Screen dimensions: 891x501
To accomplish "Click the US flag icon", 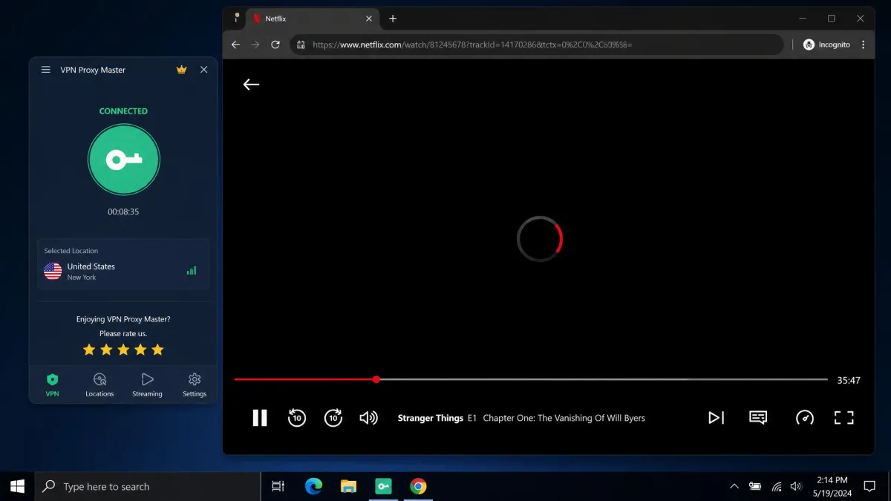I will point(53,271).
